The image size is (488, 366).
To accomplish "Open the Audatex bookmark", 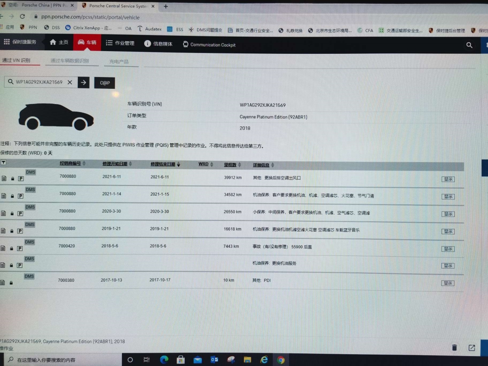I will coord(149,29).
